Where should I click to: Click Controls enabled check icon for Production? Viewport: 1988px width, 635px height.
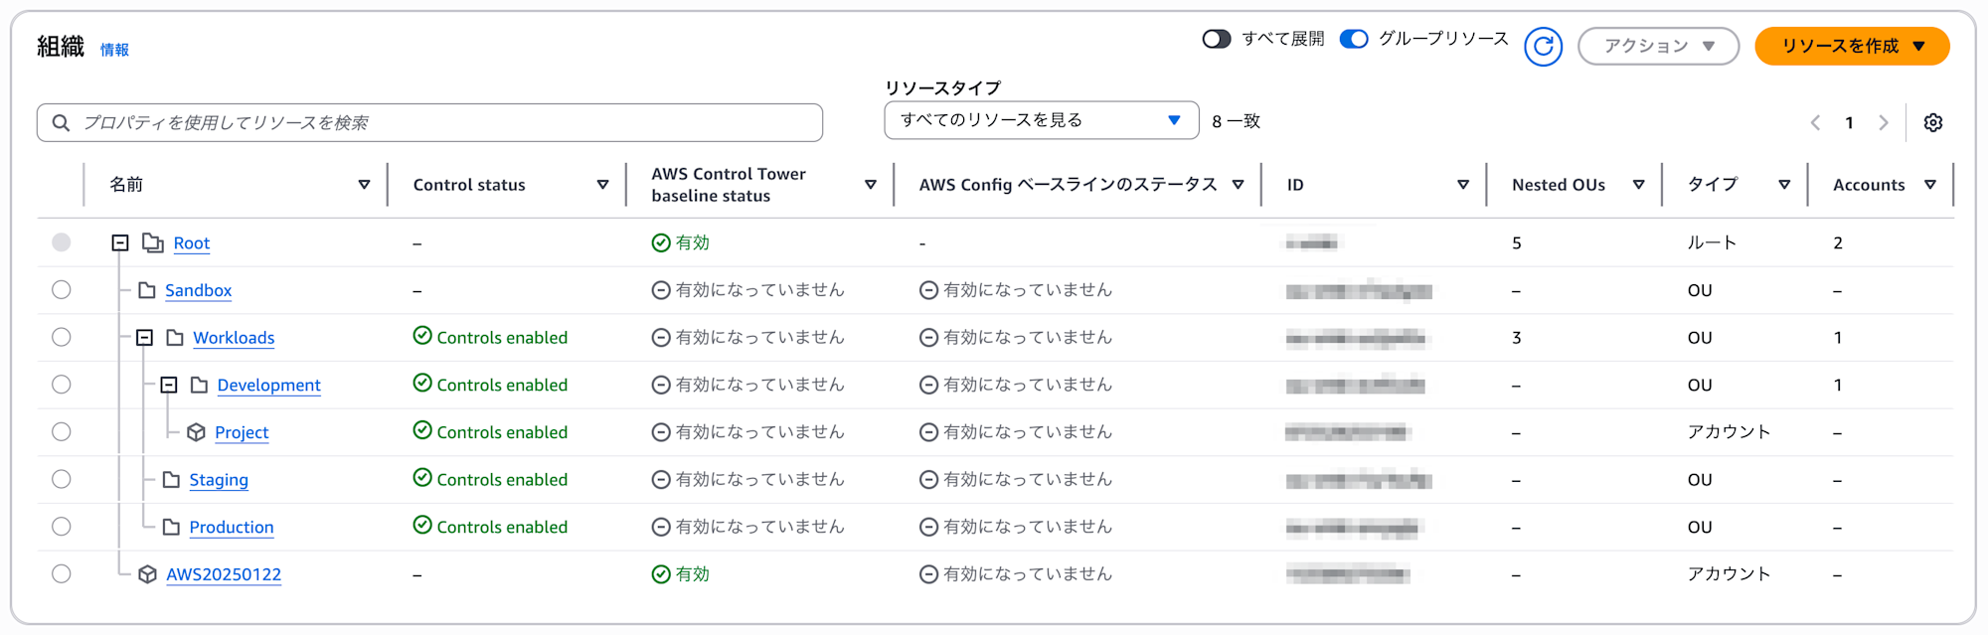[x=422, y=525]
